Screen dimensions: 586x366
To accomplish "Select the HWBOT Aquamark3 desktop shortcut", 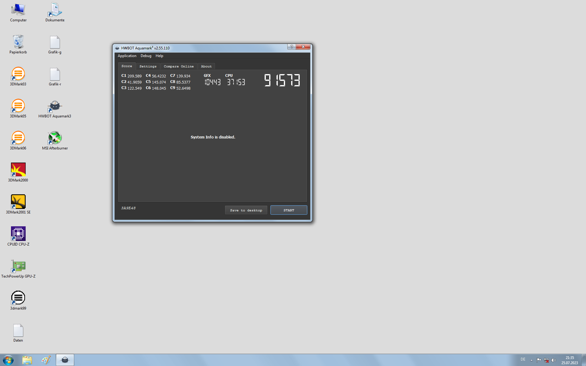I will click(x=55, y=109).
